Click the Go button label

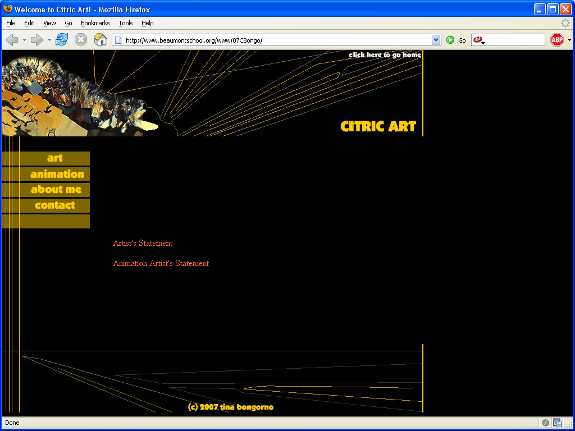click(x=462, y=40)
